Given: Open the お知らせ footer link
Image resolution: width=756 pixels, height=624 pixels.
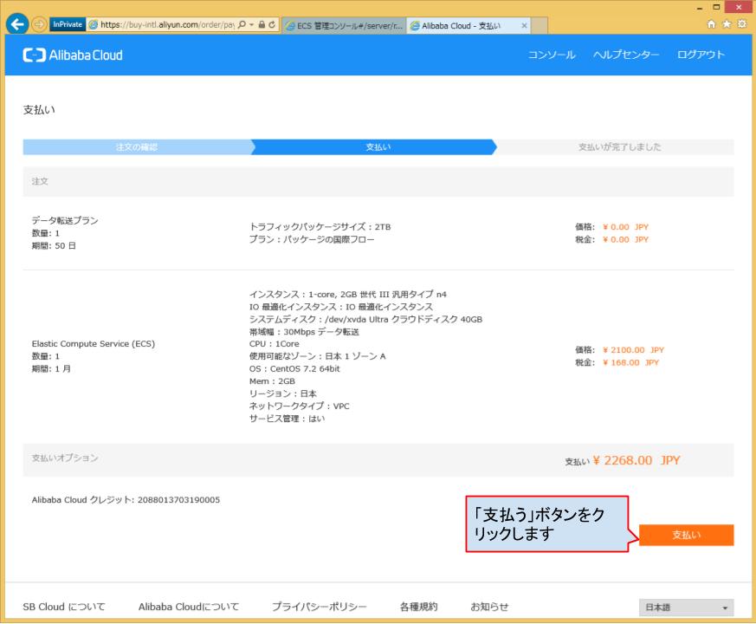Looking at the screenshot, I should pyautogui.click(x=489, y=608).
